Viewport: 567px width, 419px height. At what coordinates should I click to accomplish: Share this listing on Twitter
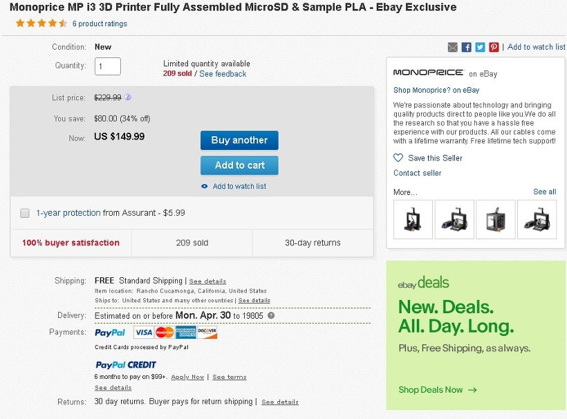click(480, 47)
